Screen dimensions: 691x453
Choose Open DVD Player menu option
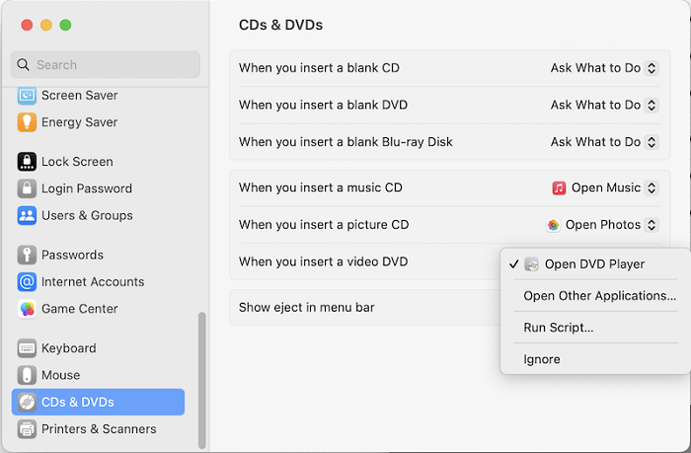click(x=594, y=264)
